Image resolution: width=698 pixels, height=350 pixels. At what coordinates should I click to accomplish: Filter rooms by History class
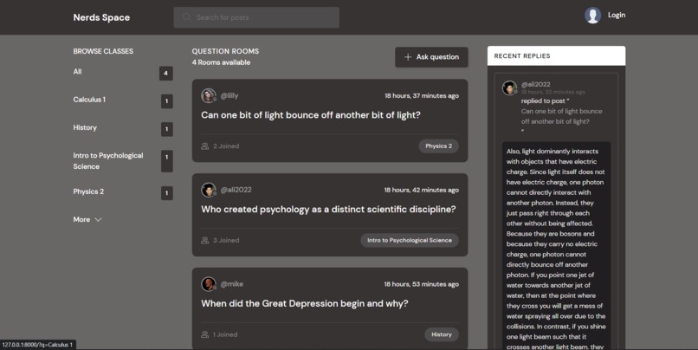85,127
